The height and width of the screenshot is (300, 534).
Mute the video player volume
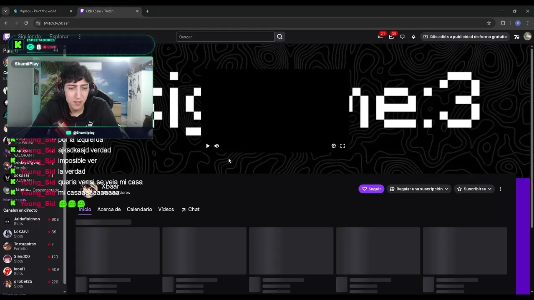217,146
